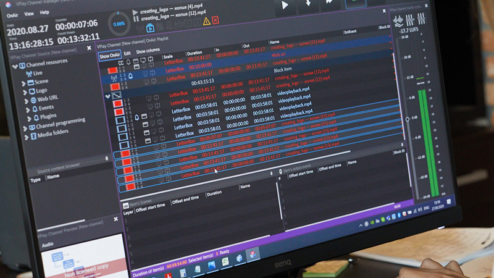Close the VPlay Channel Preview panel
The width and height of the screenshot is (494, 278).
(116, 219)
